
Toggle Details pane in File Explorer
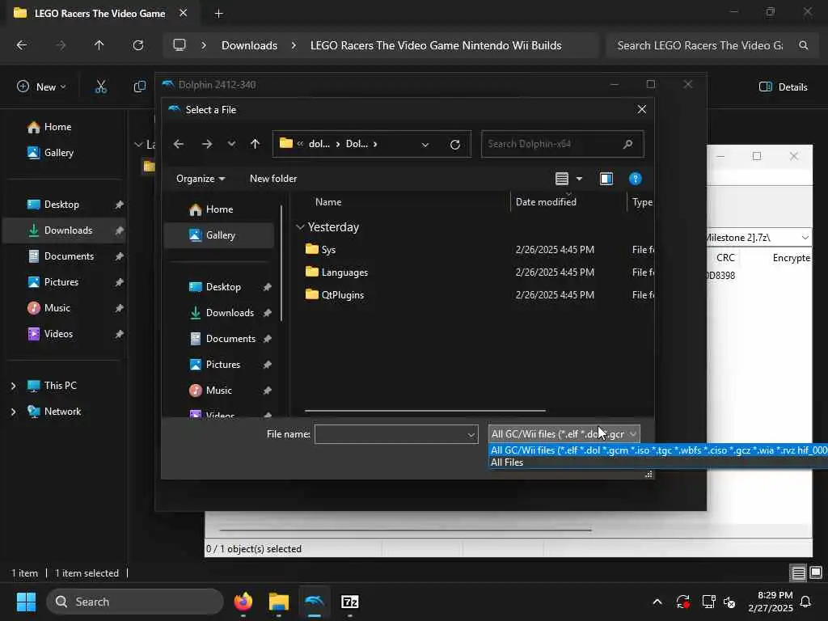[783, 87]
